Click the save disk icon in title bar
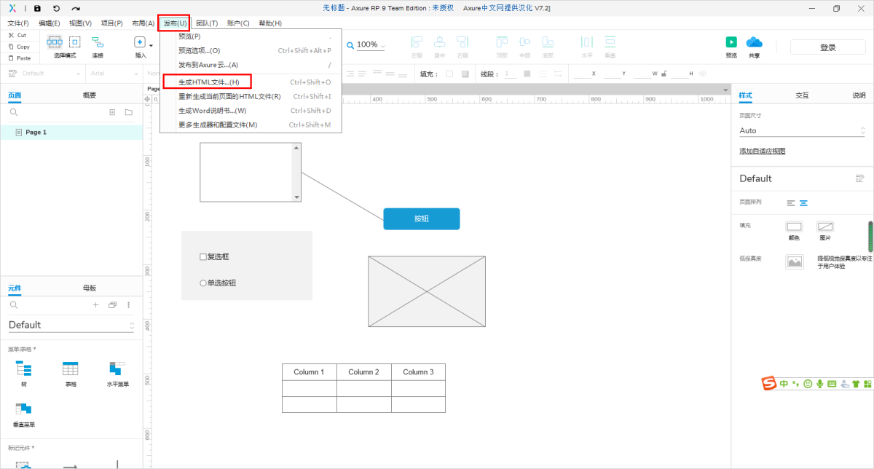Screen dimensions: 874x469 [x=37, y=8]
